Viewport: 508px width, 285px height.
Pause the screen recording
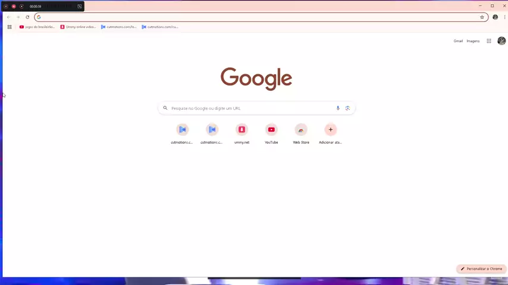click(x=6, y=7)
